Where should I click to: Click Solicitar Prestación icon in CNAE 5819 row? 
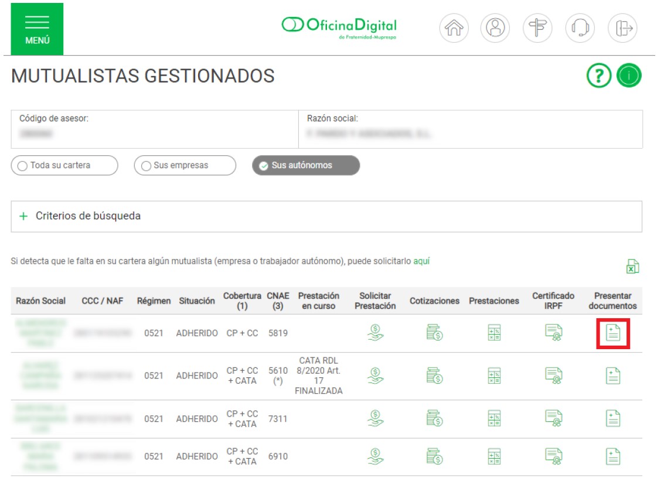(x=375, y=332)
